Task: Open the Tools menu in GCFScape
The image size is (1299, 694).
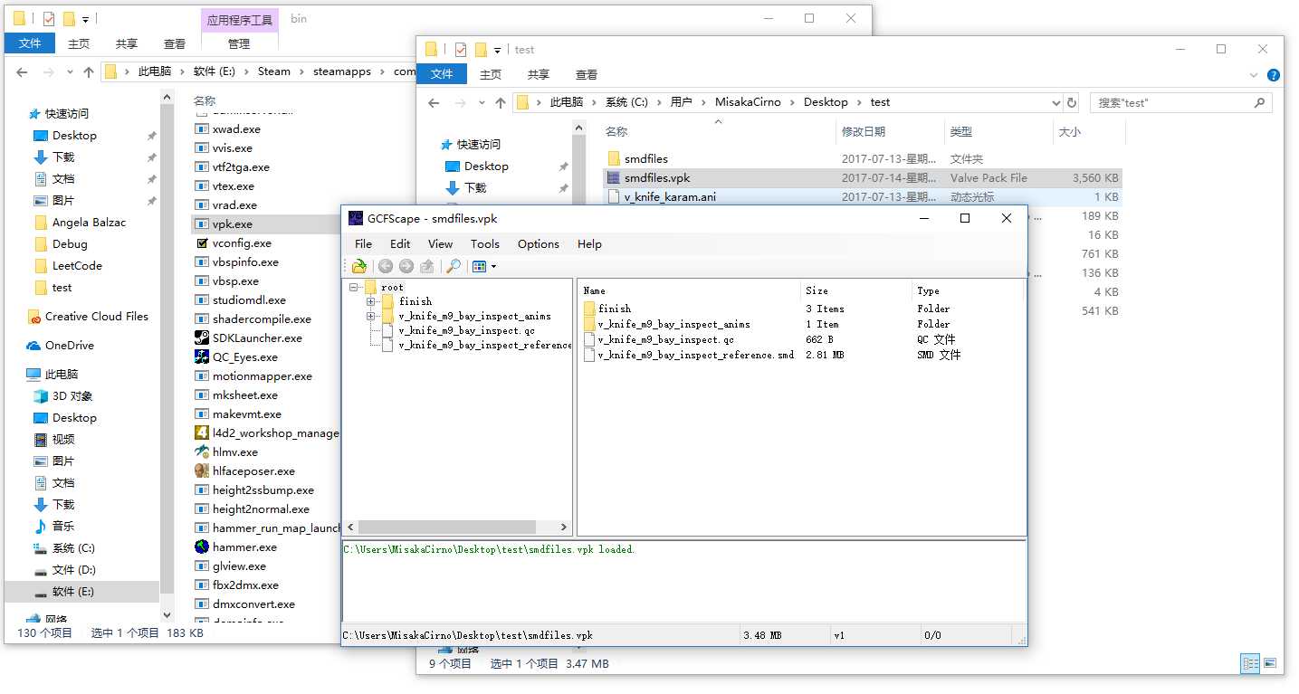Action: click(x=484, y=243)
